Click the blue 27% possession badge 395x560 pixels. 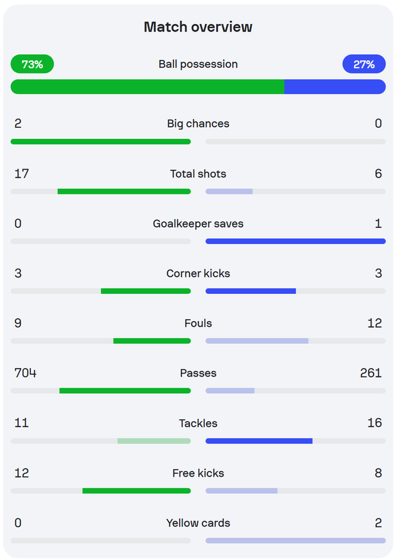click(x=364, y=64)
